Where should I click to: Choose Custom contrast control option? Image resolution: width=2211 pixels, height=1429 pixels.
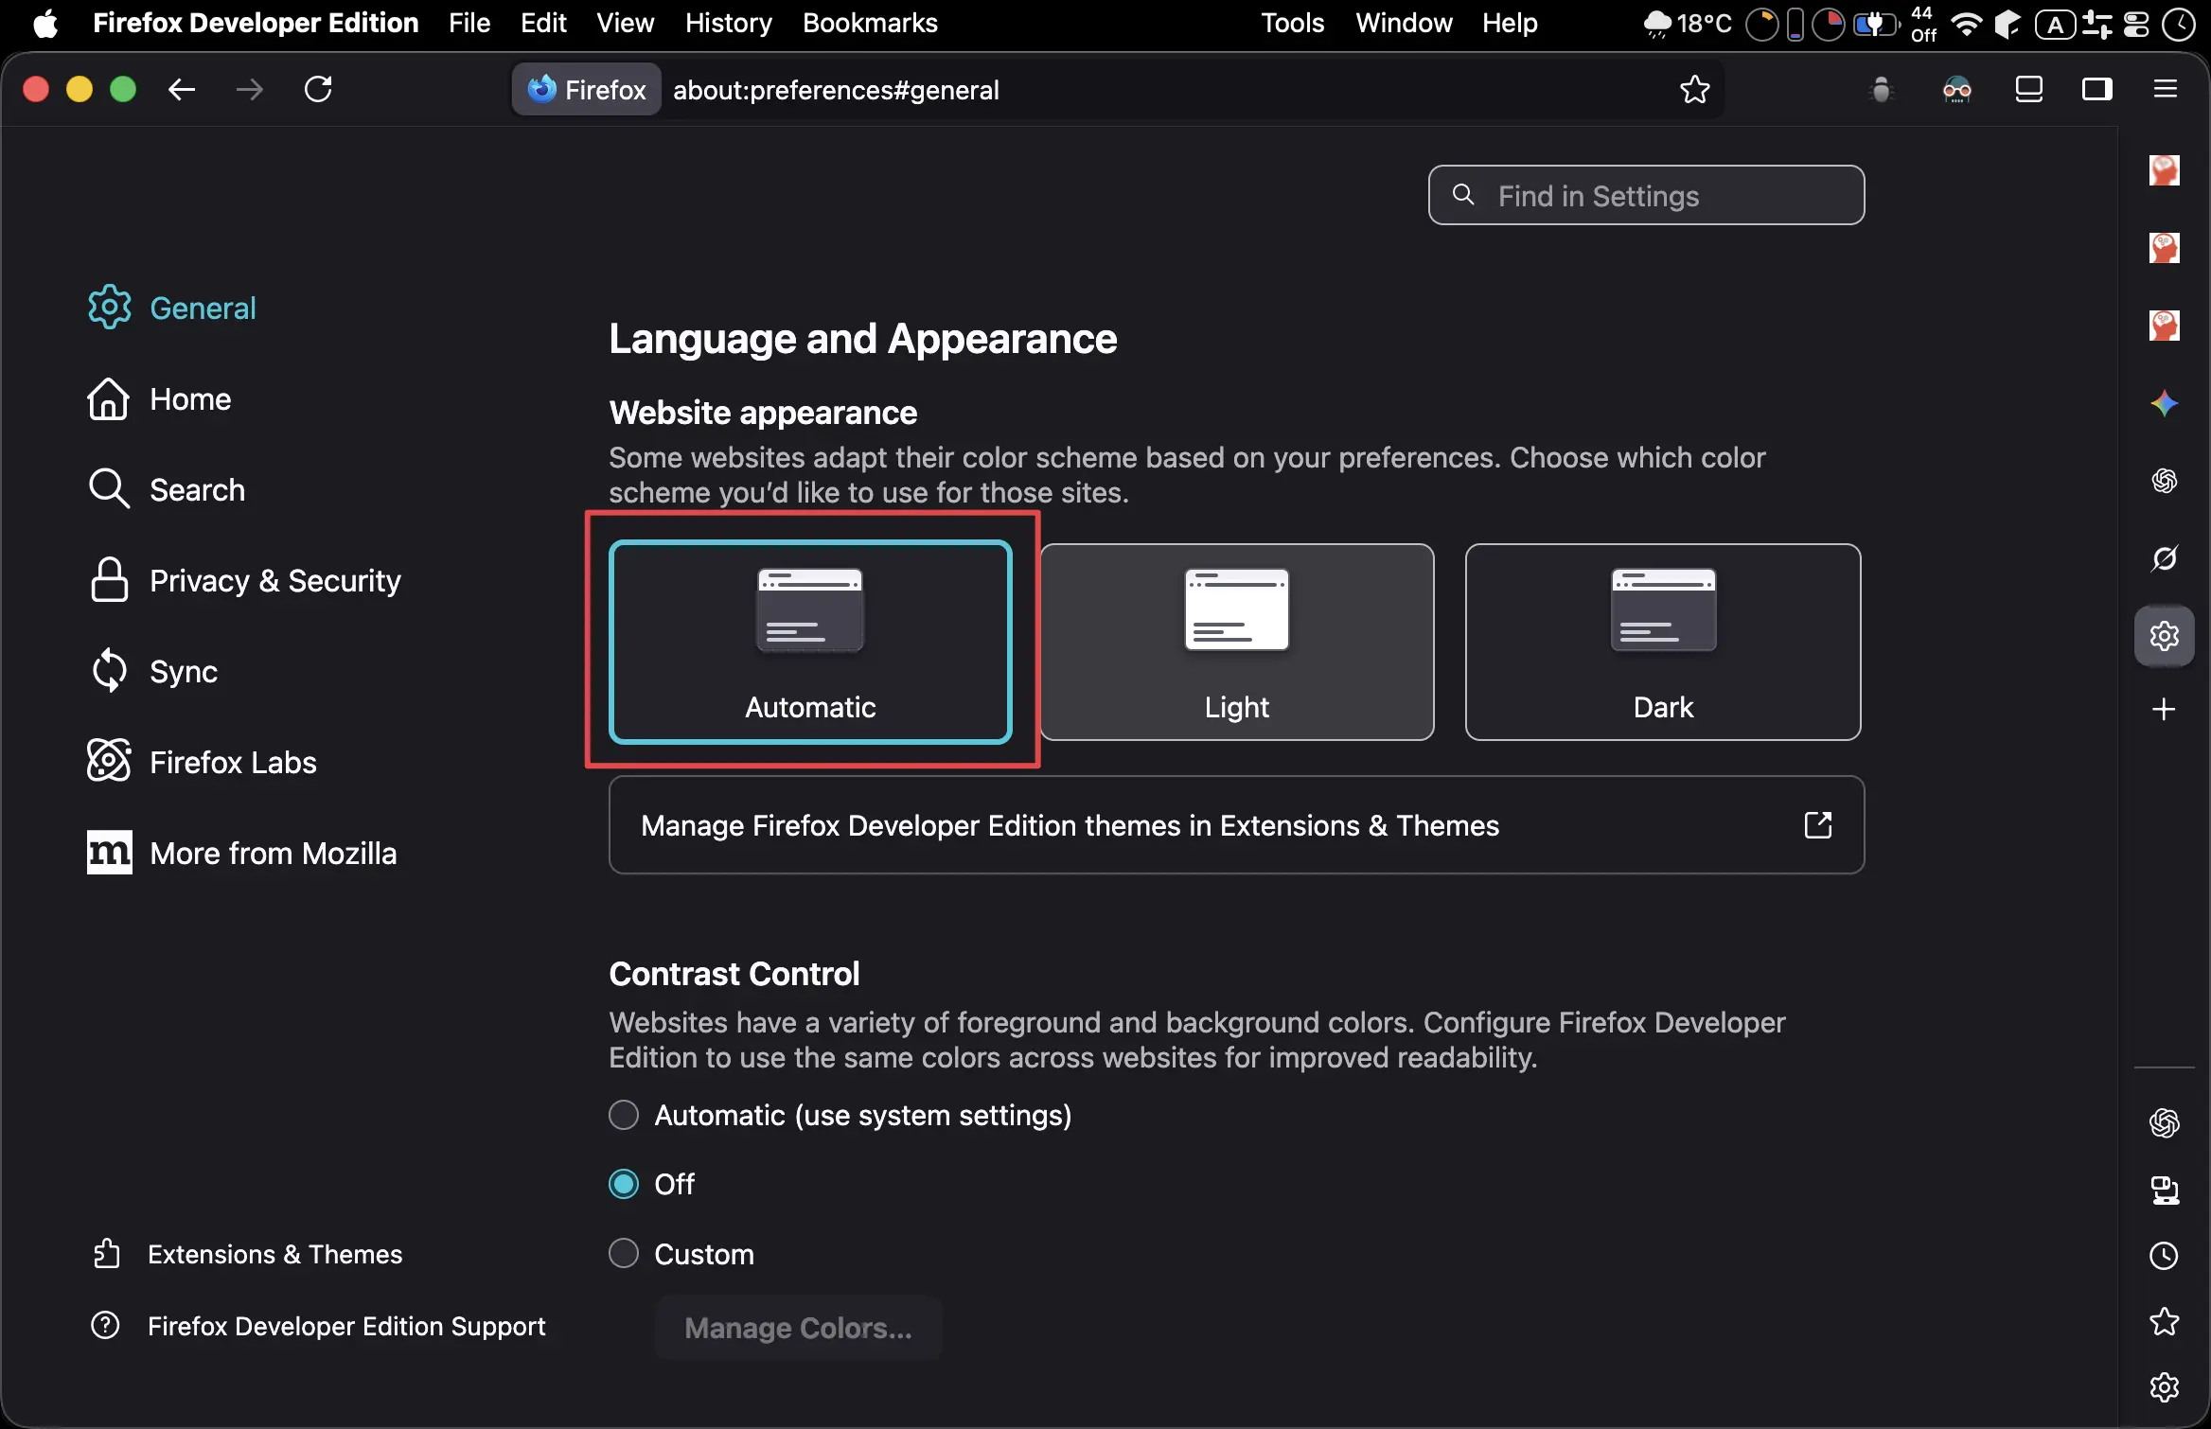(x=624, y=1254)
